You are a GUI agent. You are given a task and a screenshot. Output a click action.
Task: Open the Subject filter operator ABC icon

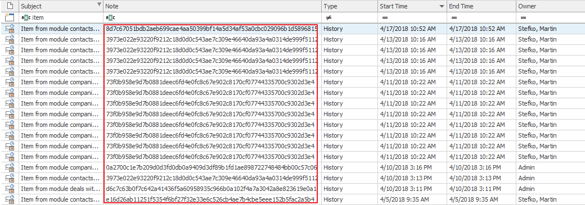[x=26, y=17]
